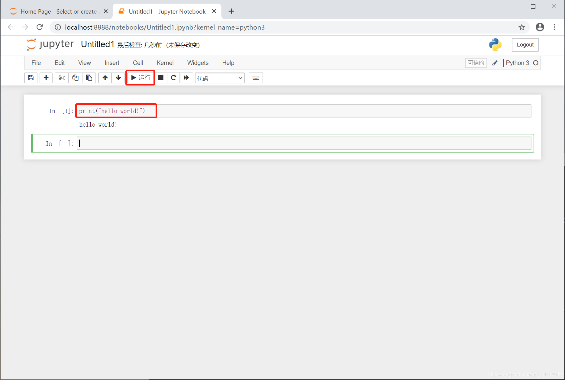Screen dimensions: 565x380
Task: Close the Home Page browser tab
Action: [x=106, y=11]
